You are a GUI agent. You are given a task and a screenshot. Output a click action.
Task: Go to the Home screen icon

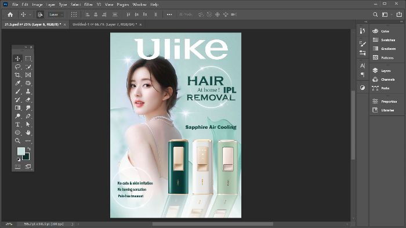point(10,15)
